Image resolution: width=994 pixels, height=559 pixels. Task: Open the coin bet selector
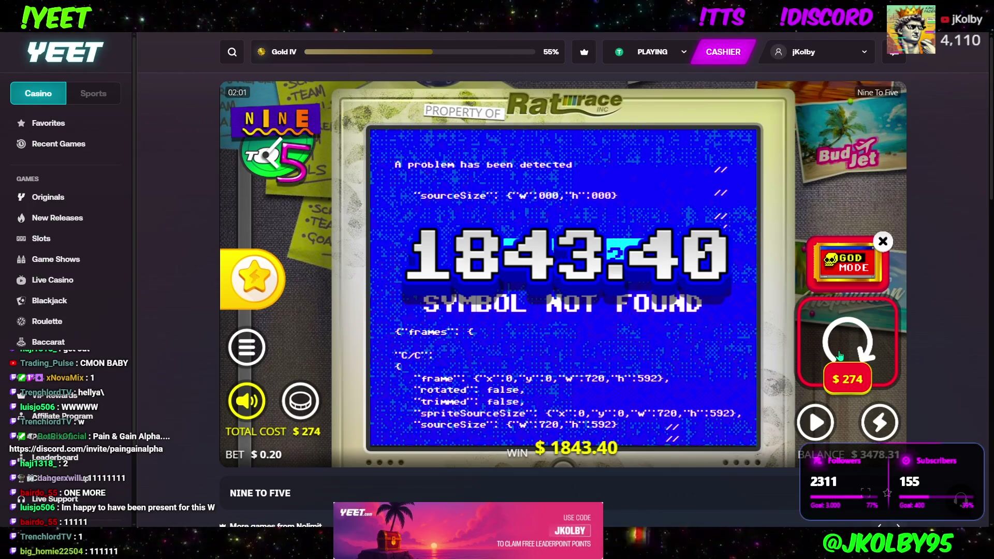(300, 401)
